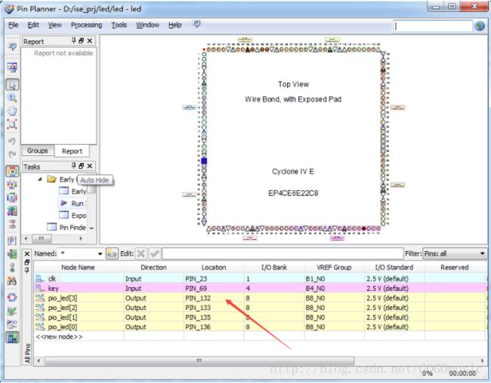Click the icon marked P in left toolbar
Image resolution: width=491 pixels, height=383 pixels.
(12, 241)
